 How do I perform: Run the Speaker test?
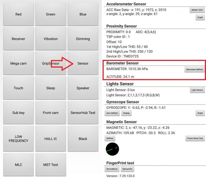[x=83, y=88]
